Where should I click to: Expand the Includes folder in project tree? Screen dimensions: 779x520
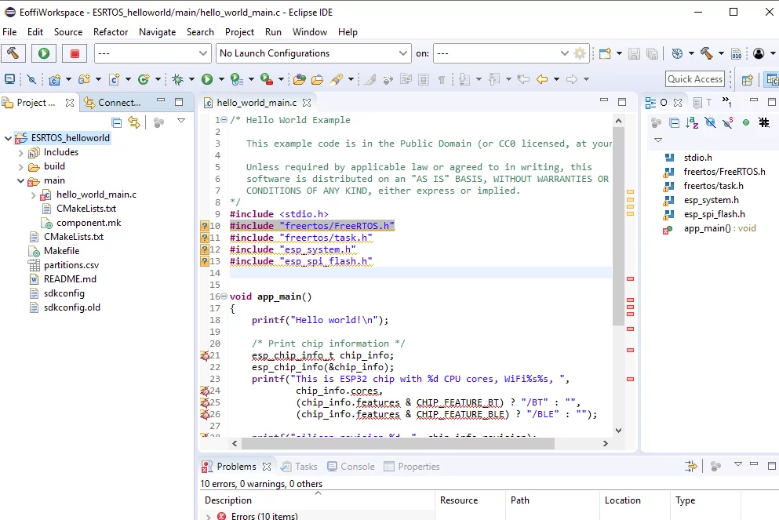pos(21,152)
